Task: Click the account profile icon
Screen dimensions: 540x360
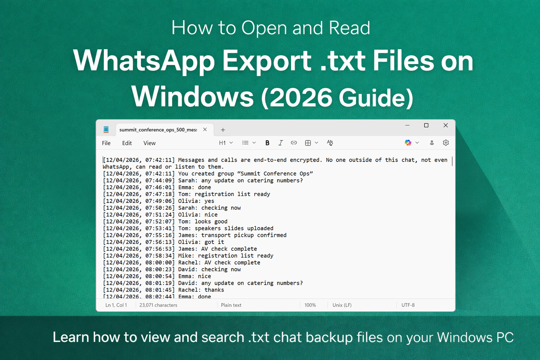Action: (432, 143)
